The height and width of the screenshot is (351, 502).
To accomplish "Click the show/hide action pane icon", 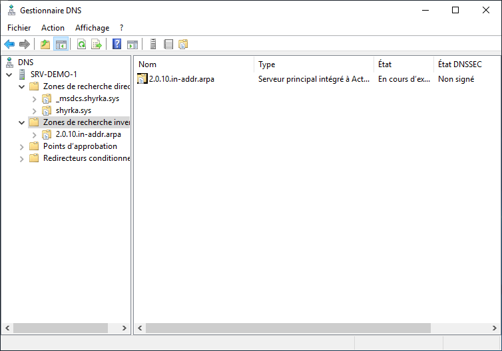I will [132, 45].
